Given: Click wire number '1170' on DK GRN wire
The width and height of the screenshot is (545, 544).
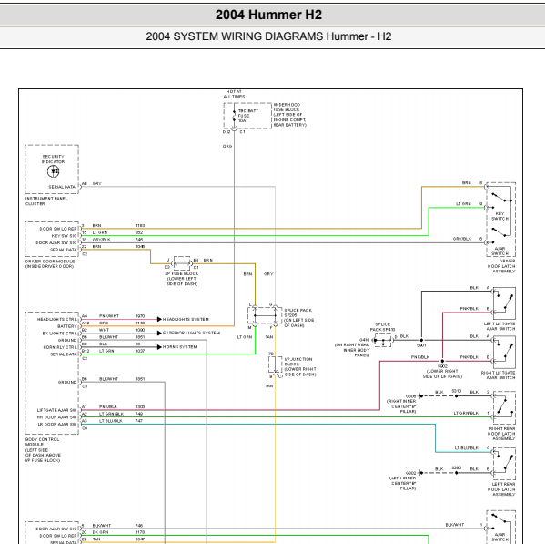Looking at the screenshot, I should 140,532.
